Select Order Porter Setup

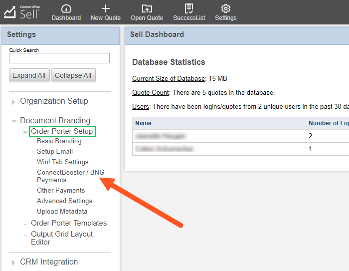tap(62, 131)
